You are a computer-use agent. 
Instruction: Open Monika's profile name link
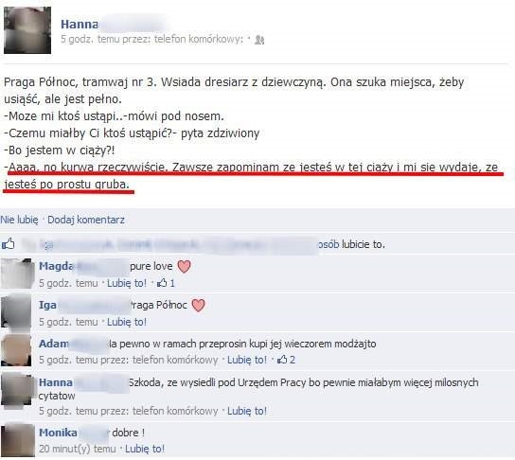(58, 433)
